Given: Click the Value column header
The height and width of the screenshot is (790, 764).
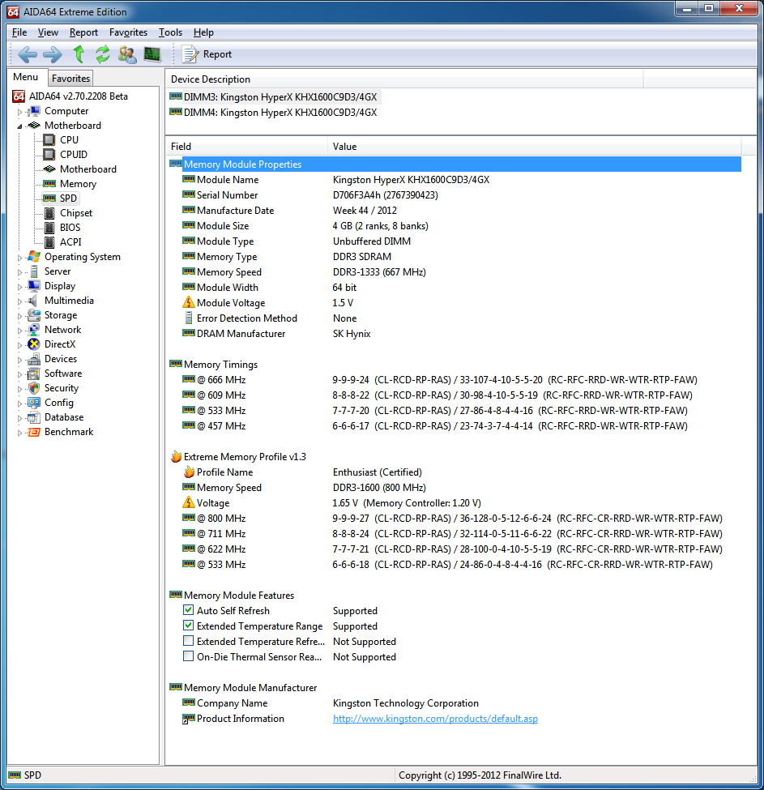Looking at the screenshot, I should pos(535,146).
